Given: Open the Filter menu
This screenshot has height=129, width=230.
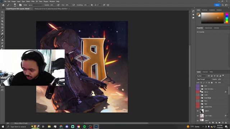Looking at the screenshot, I should click(33, 1).
